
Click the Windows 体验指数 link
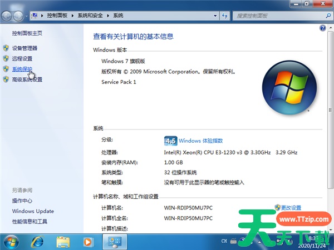[201, 141]
